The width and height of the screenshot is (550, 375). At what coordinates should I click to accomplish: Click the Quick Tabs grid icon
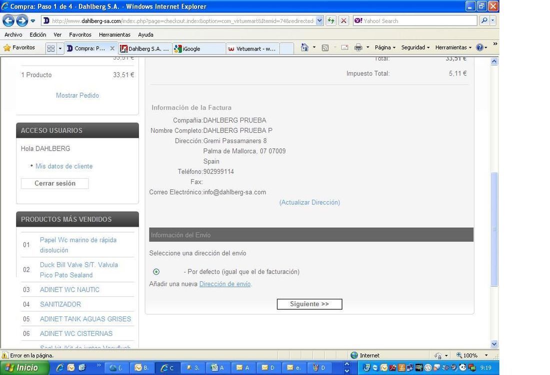click(51, 49)
